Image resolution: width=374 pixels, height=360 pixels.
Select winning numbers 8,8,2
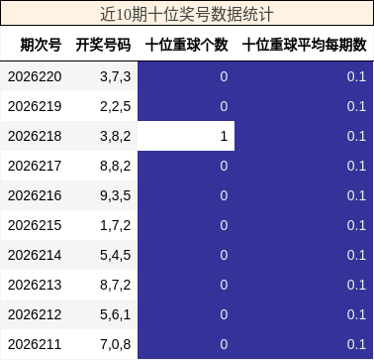(x=116, y=166)
